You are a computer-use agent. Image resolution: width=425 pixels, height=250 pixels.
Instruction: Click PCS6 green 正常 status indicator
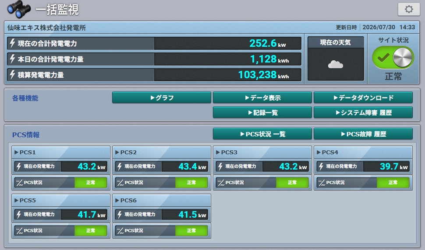[191, 231]
